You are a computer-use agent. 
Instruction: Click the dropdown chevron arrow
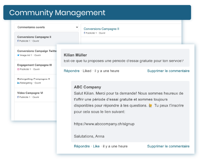click(x=77, y=27)
